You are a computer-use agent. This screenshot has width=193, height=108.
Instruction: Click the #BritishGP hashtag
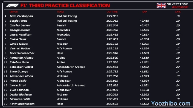[180, 7]
